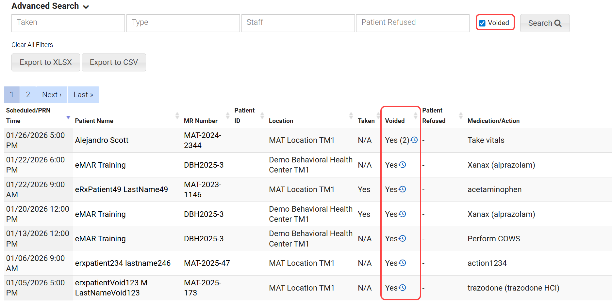Screen dimensions: 612x301
Task: Go to page 2 of results
Action: coord(28,95)
